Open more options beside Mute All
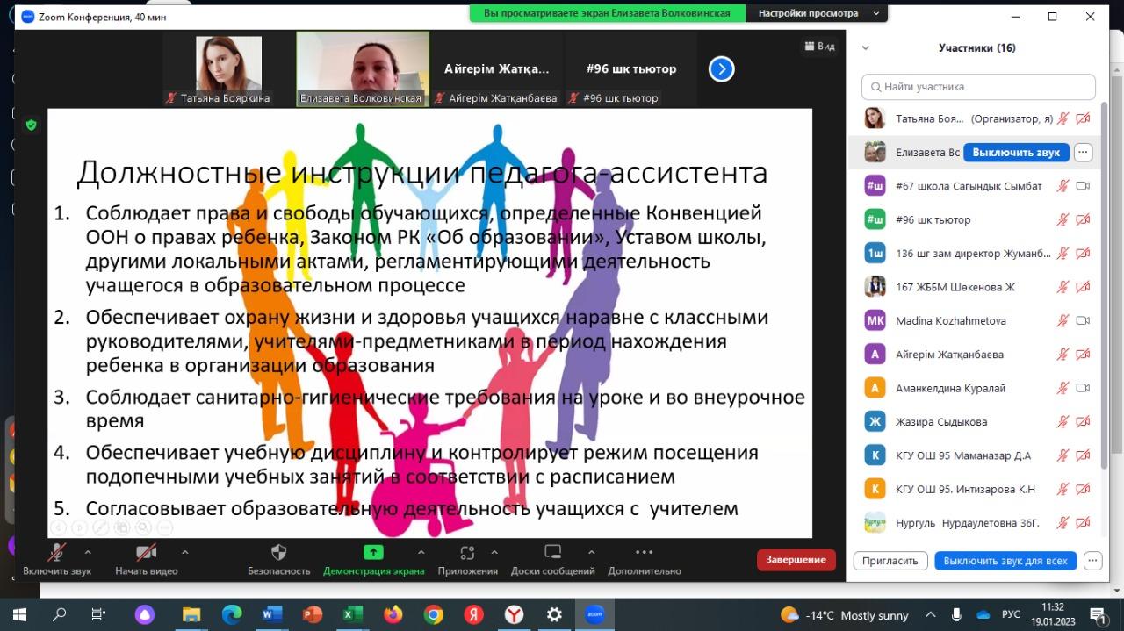The image size is (1124, 631). pyautogui.click(x=1092, y=561)
